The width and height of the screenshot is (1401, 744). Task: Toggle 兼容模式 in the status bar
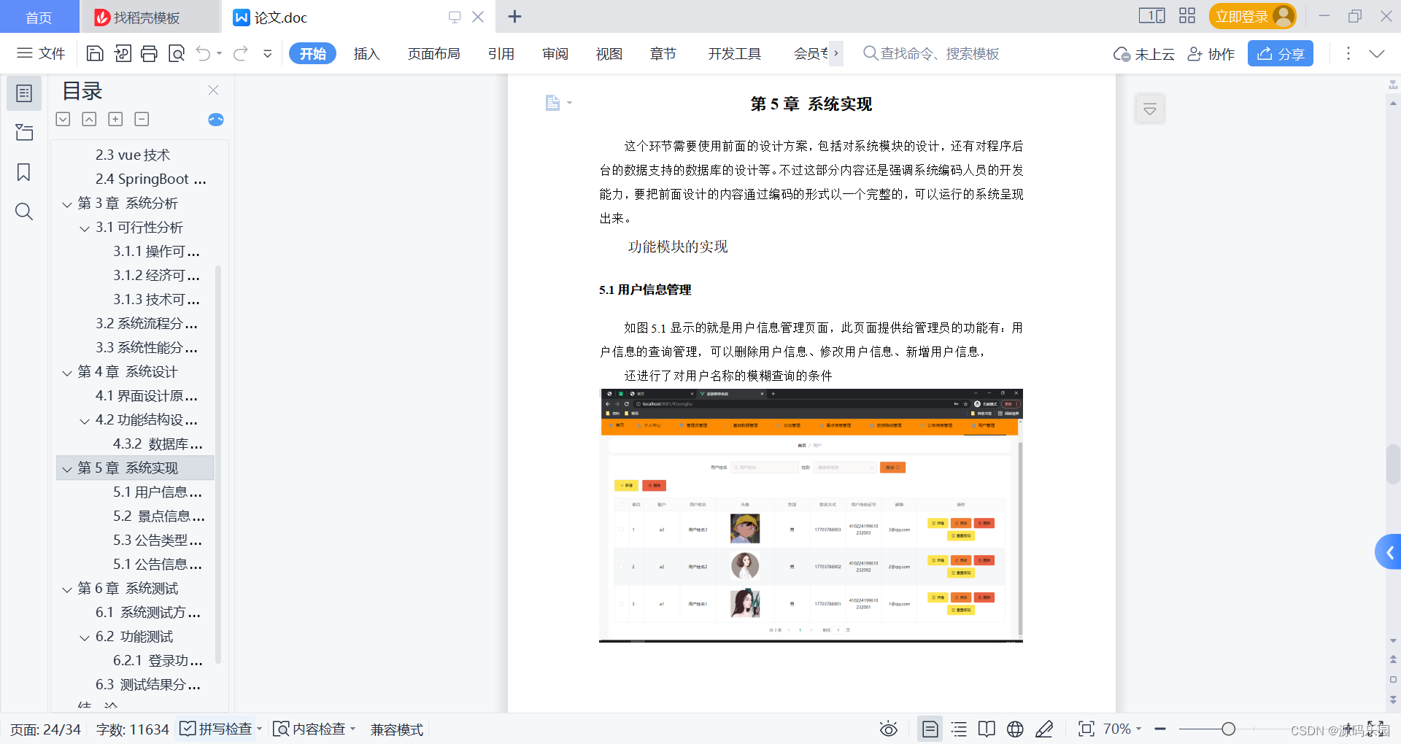click(396, 729)
